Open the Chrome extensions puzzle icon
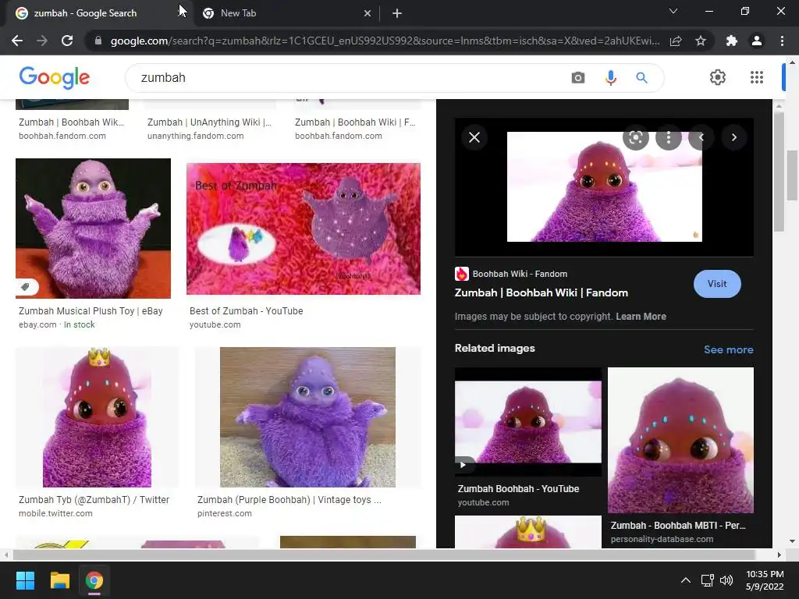The height and width of the screenshot is (599, 799). point(732,41)
